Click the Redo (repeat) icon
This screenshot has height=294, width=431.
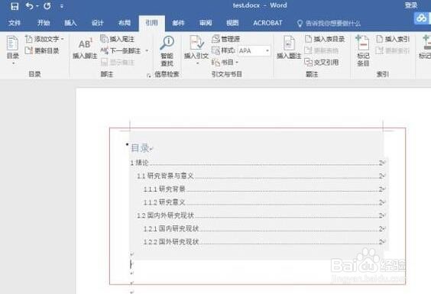point(47,6)
